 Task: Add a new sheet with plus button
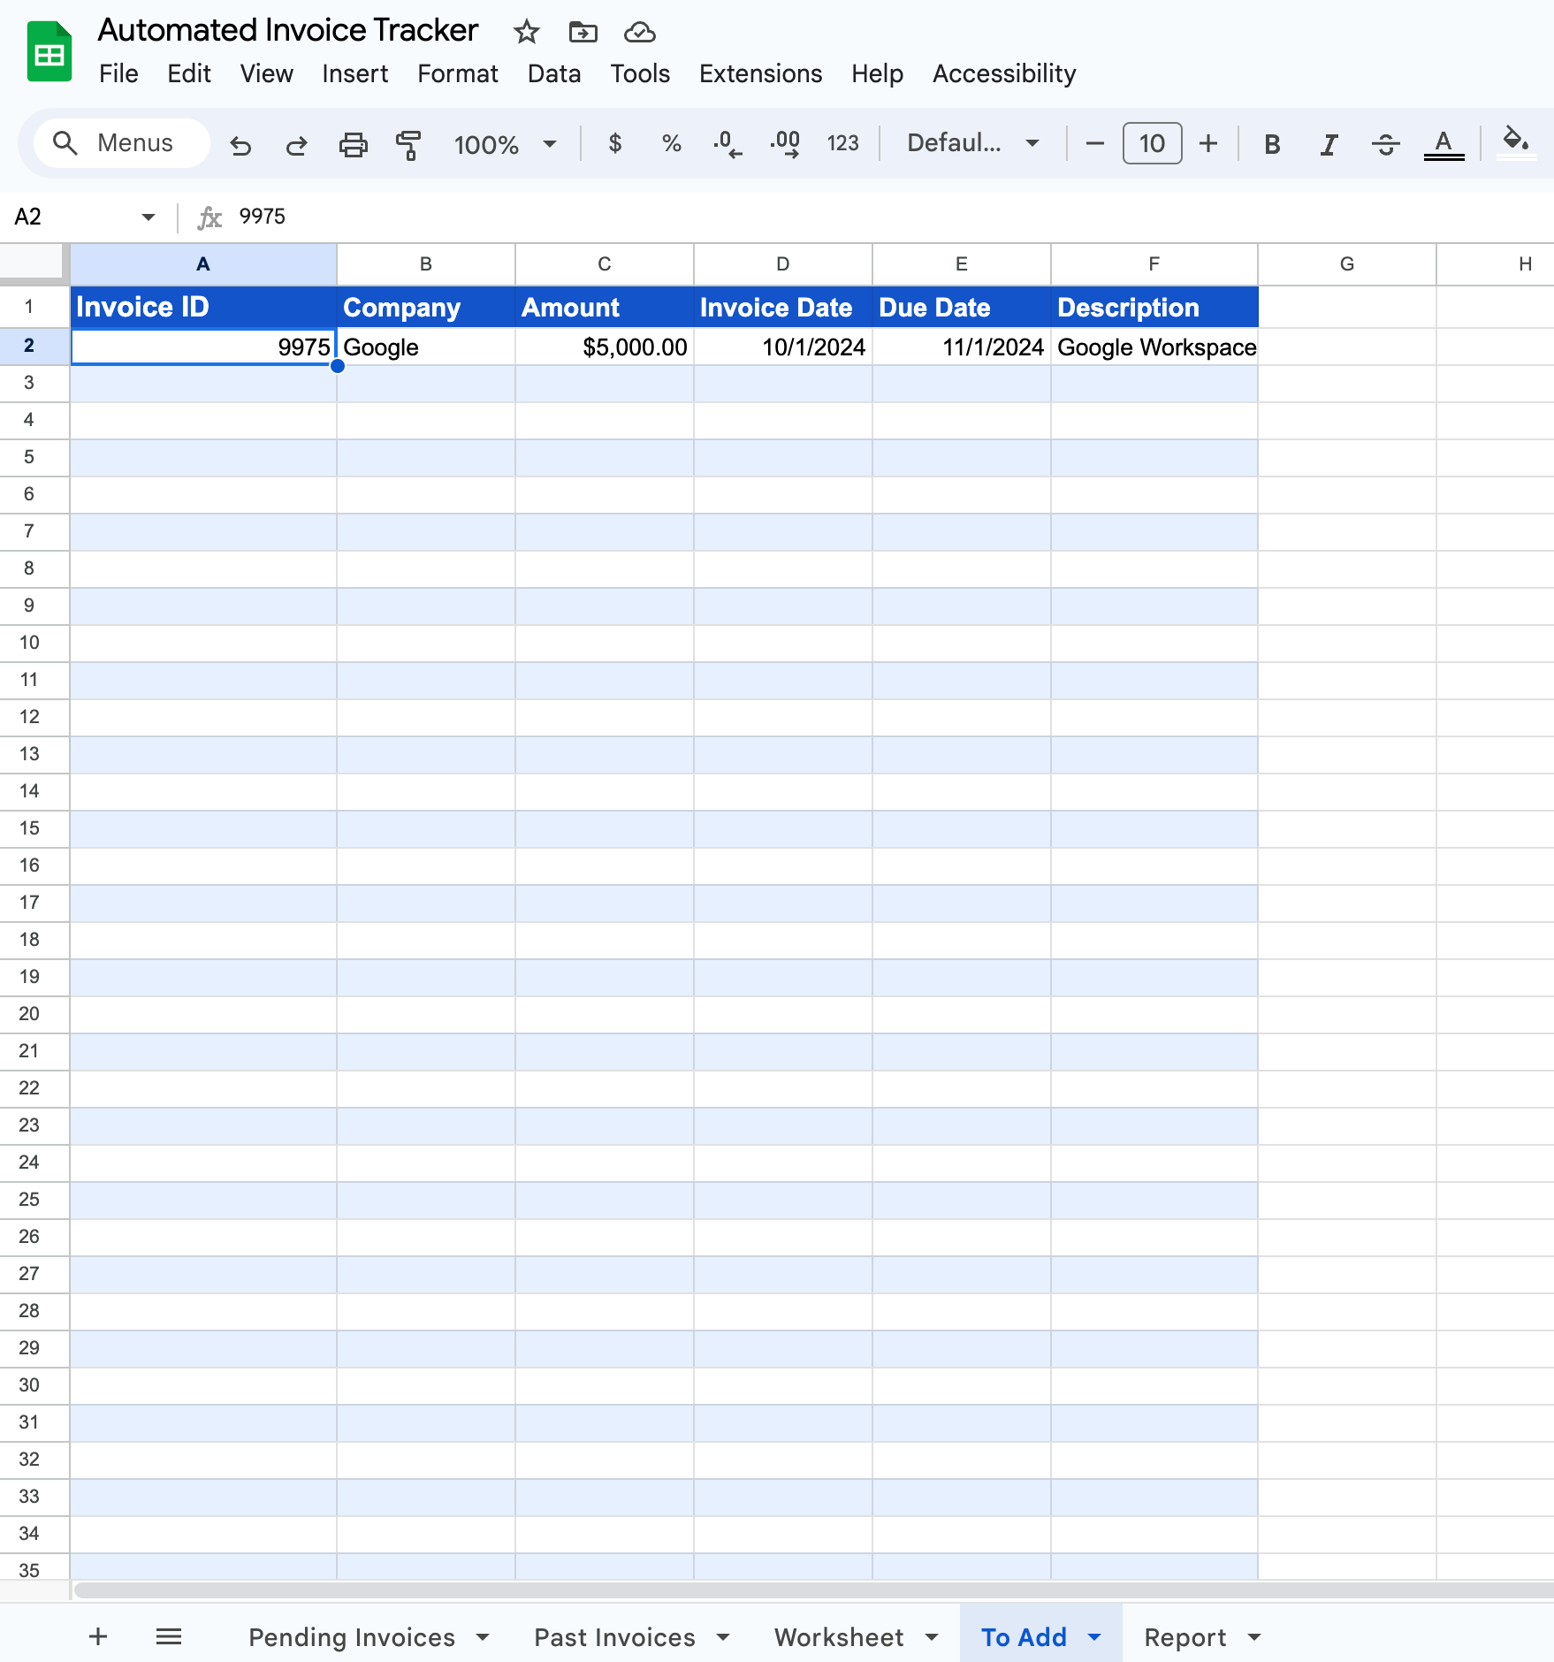[98, 1637]
